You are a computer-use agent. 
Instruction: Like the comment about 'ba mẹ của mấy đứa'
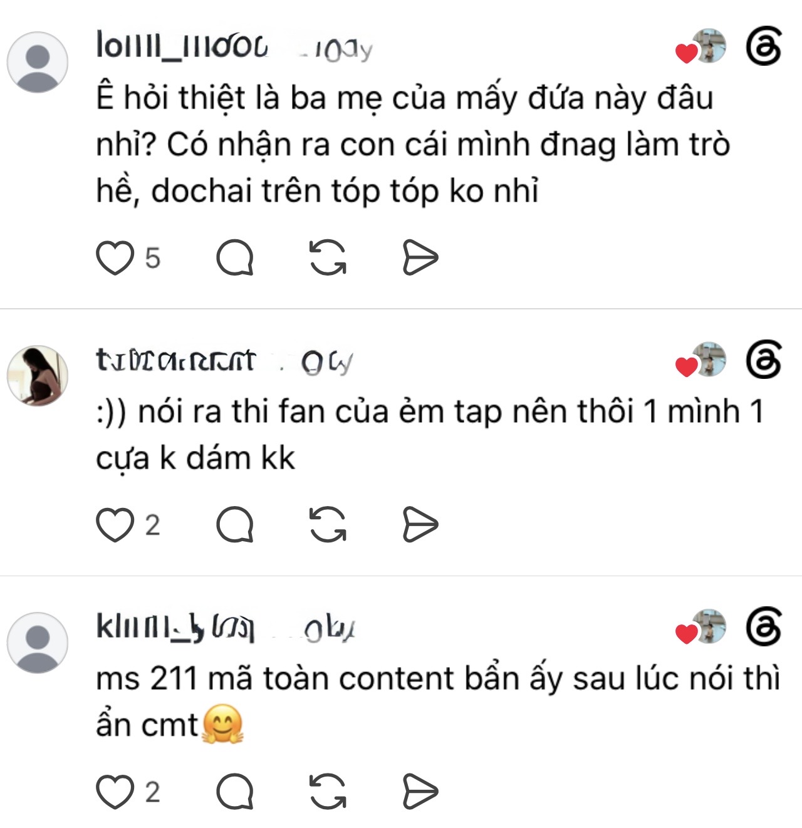pos(115,257)
